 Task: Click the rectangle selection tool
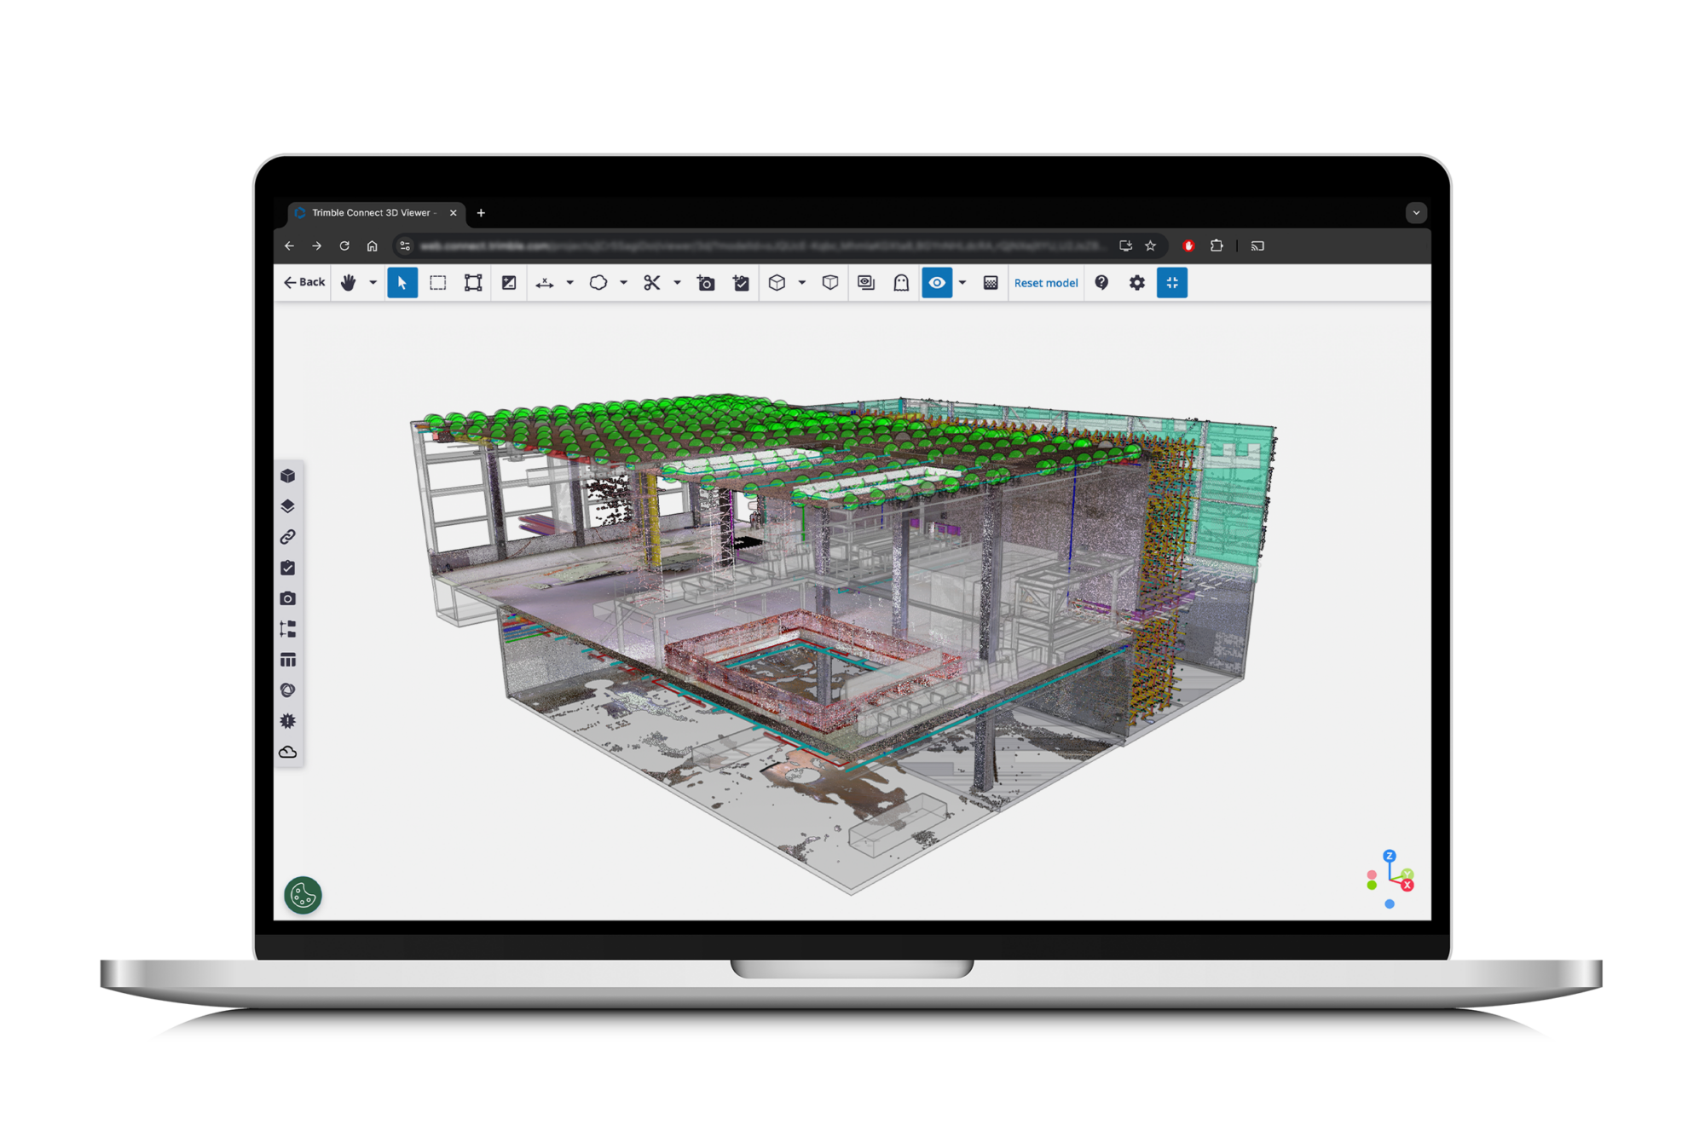(x=435, y=282)
